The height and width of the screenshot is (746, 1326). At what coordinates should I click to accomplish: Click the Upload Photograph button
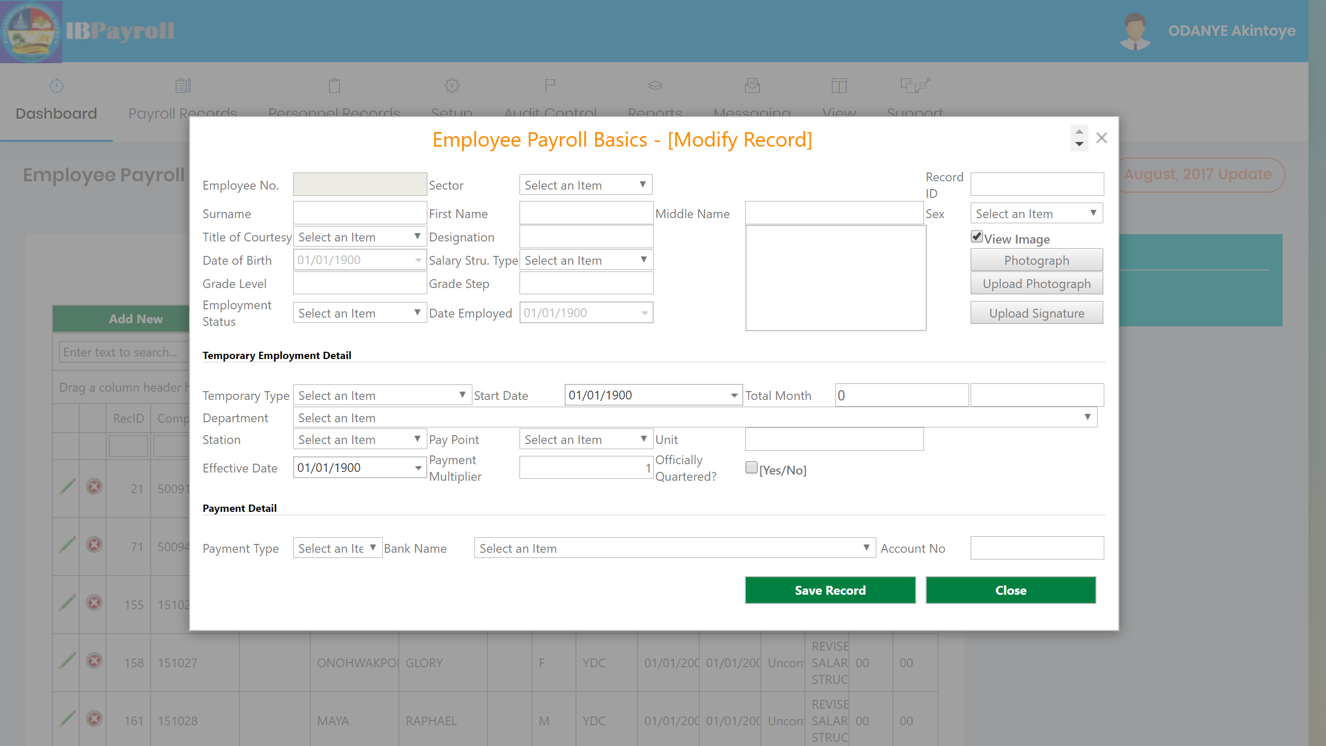1036,283
